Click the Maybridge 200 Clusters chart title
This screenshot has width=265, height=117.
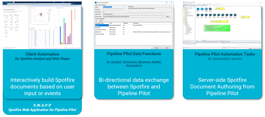point(60,8)
